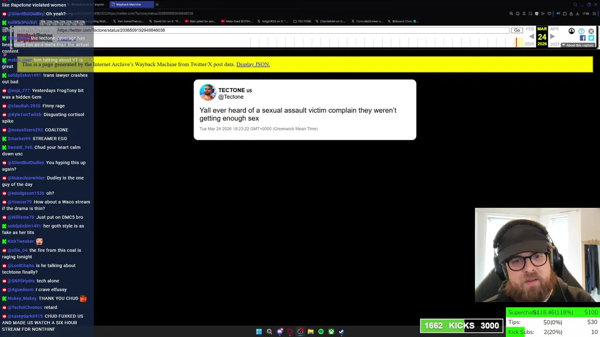The width and height of the screenshot is (600, 337).
Task: Expand About this capture dropdown
Action: (578, 45)
